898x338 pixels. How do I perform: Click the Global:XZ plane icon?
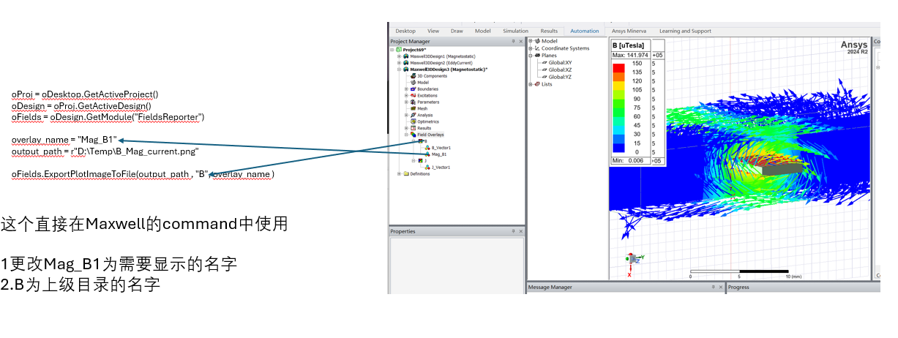pyautogui.click(x=545, y=70)
